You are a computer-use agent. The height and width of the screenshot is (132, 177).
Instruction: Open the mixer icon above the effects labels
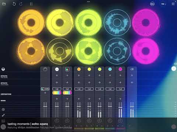pos(3,69)
